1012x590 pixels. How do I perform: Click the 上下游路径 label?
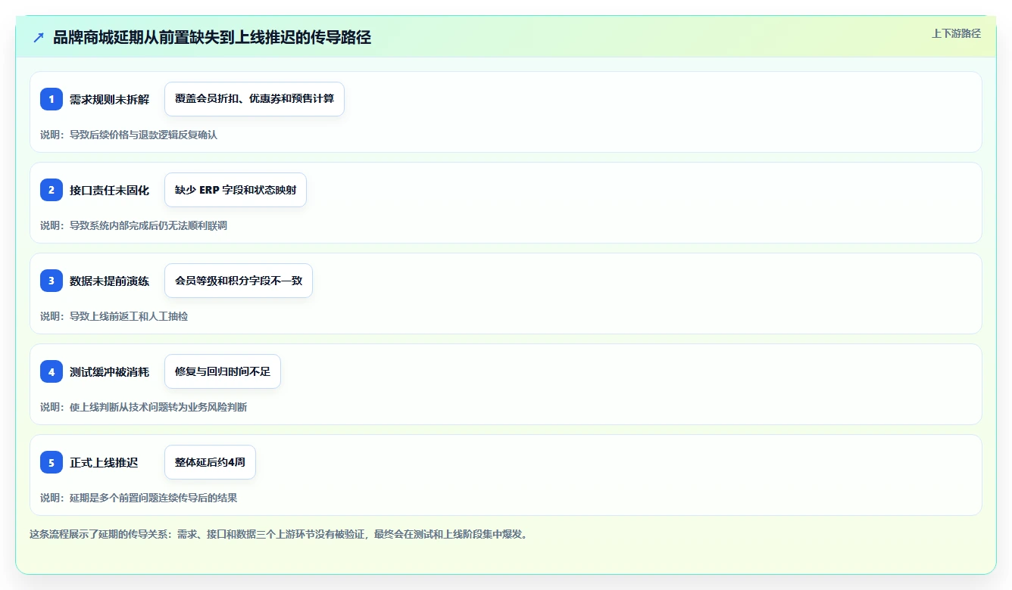coord(956,33)
